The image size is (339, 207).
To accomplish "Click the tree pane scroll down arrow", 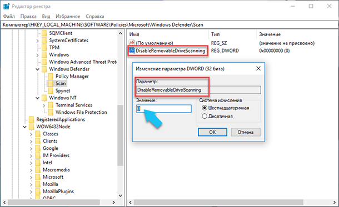I will (121, 196).
